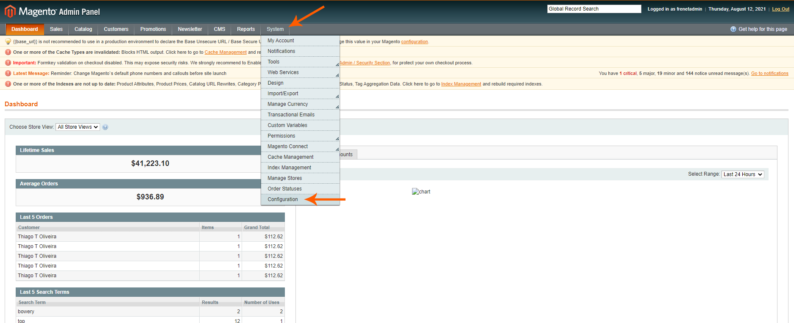Screen dimensions: 794x323
Task: Click the Last 5 Search Terms header
Action: [150, 292]
